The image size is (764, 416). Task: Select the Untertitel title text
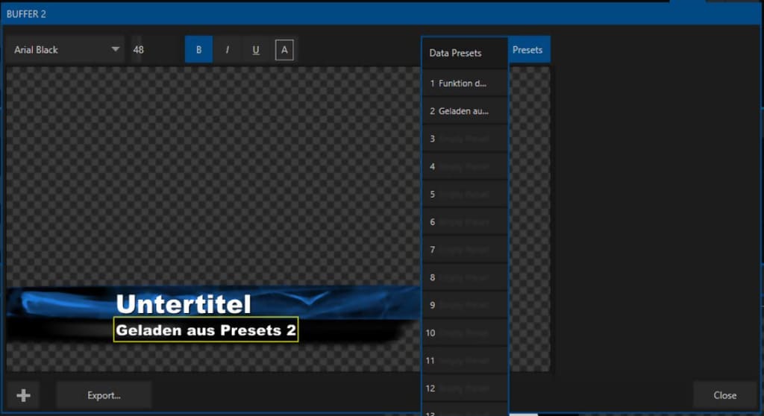pos(184,304)
